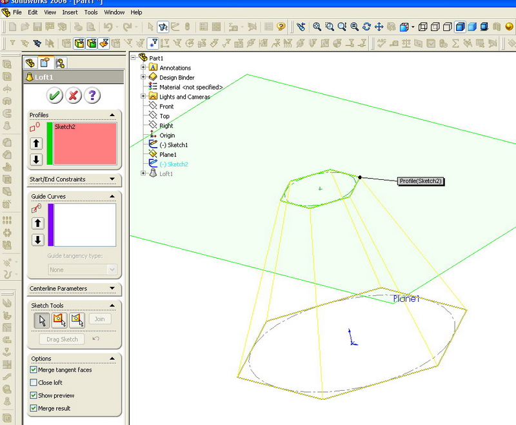This screenshot has width=516, height=425.
Task: Move guide curve down in Guide Curves
Action: coord(37,240)
